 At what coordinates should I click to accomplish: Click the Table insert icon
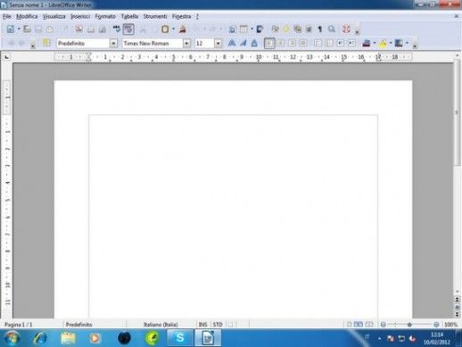point(243,29)
